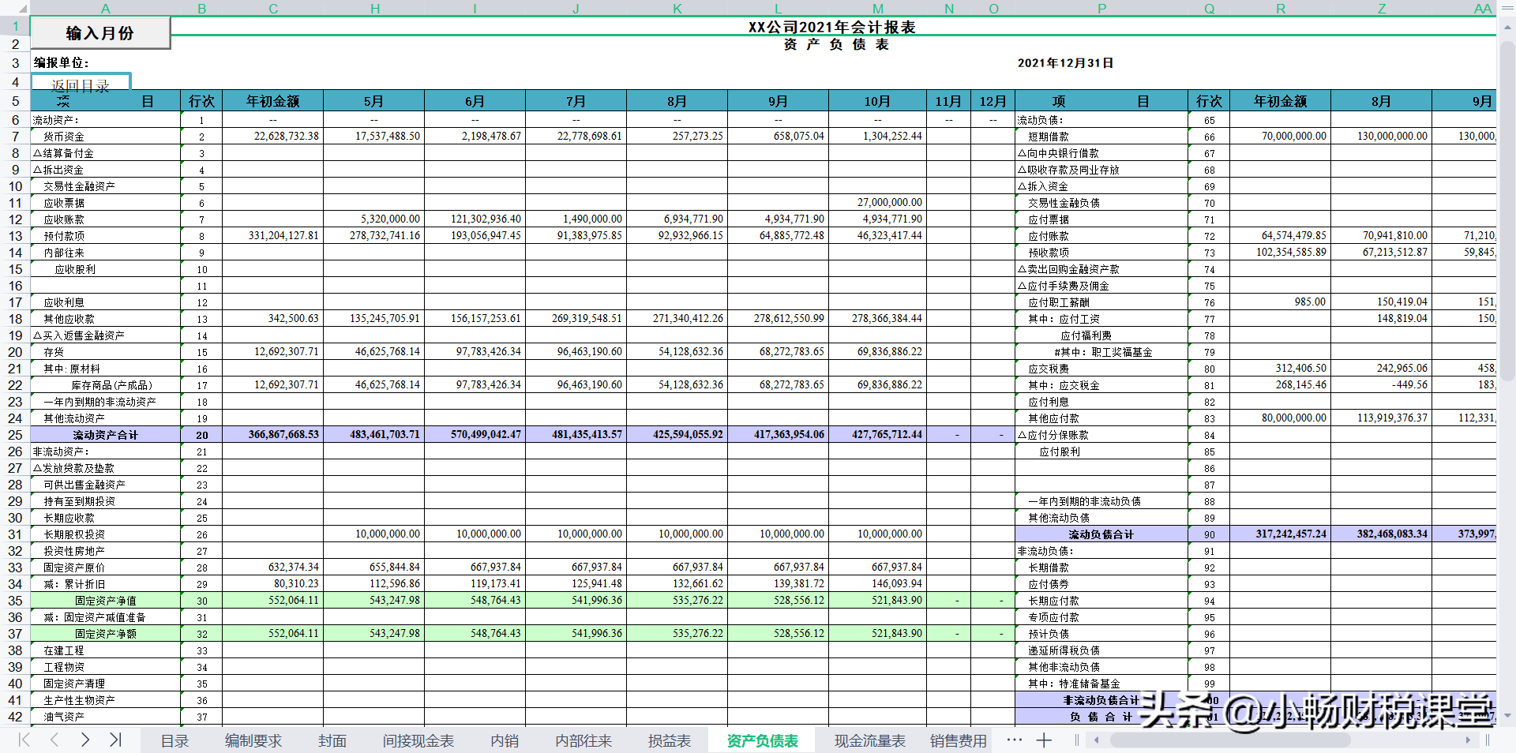Select column R header
This screenshot has height=753, width=1516.
click(x=1280, y=8)
